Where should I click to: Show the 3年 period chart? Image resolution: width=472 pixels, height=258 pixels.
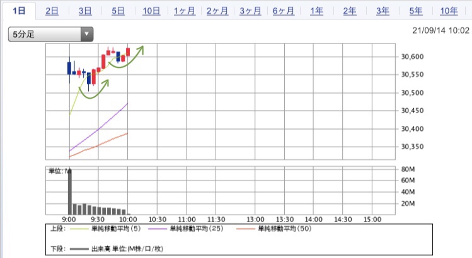[x=382, y=11]
